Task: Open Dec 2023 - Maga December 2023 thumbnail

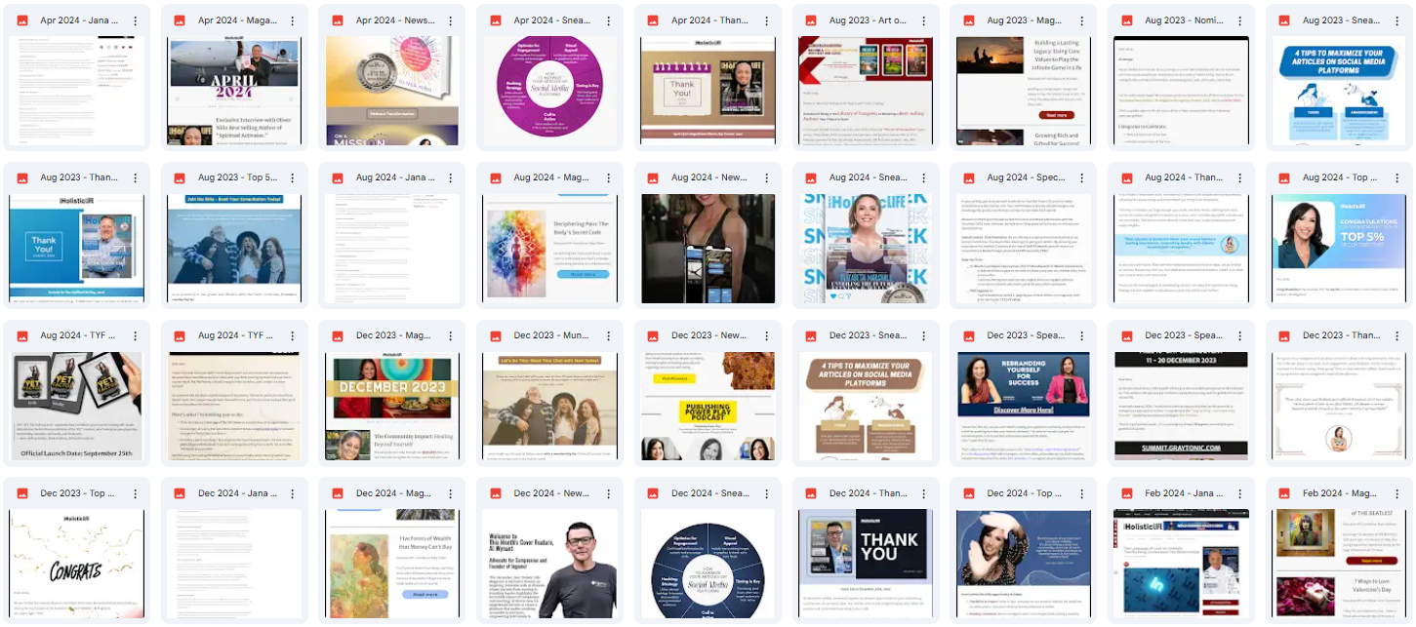Action: tap(391, 407)
